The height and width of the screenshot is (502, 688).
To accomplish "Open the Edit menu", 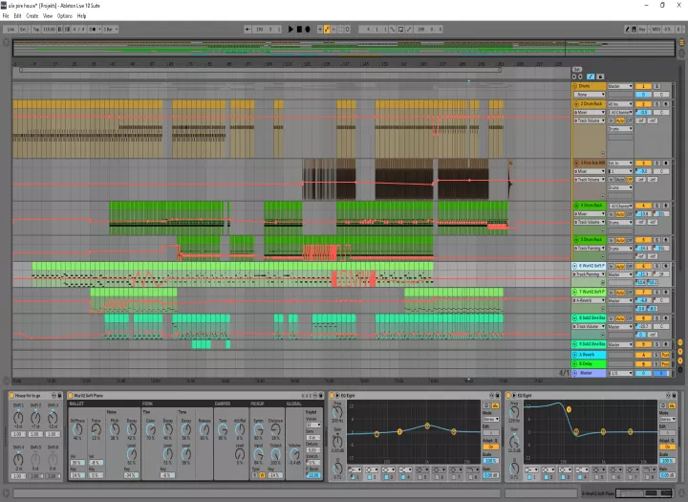I will 17,16.
